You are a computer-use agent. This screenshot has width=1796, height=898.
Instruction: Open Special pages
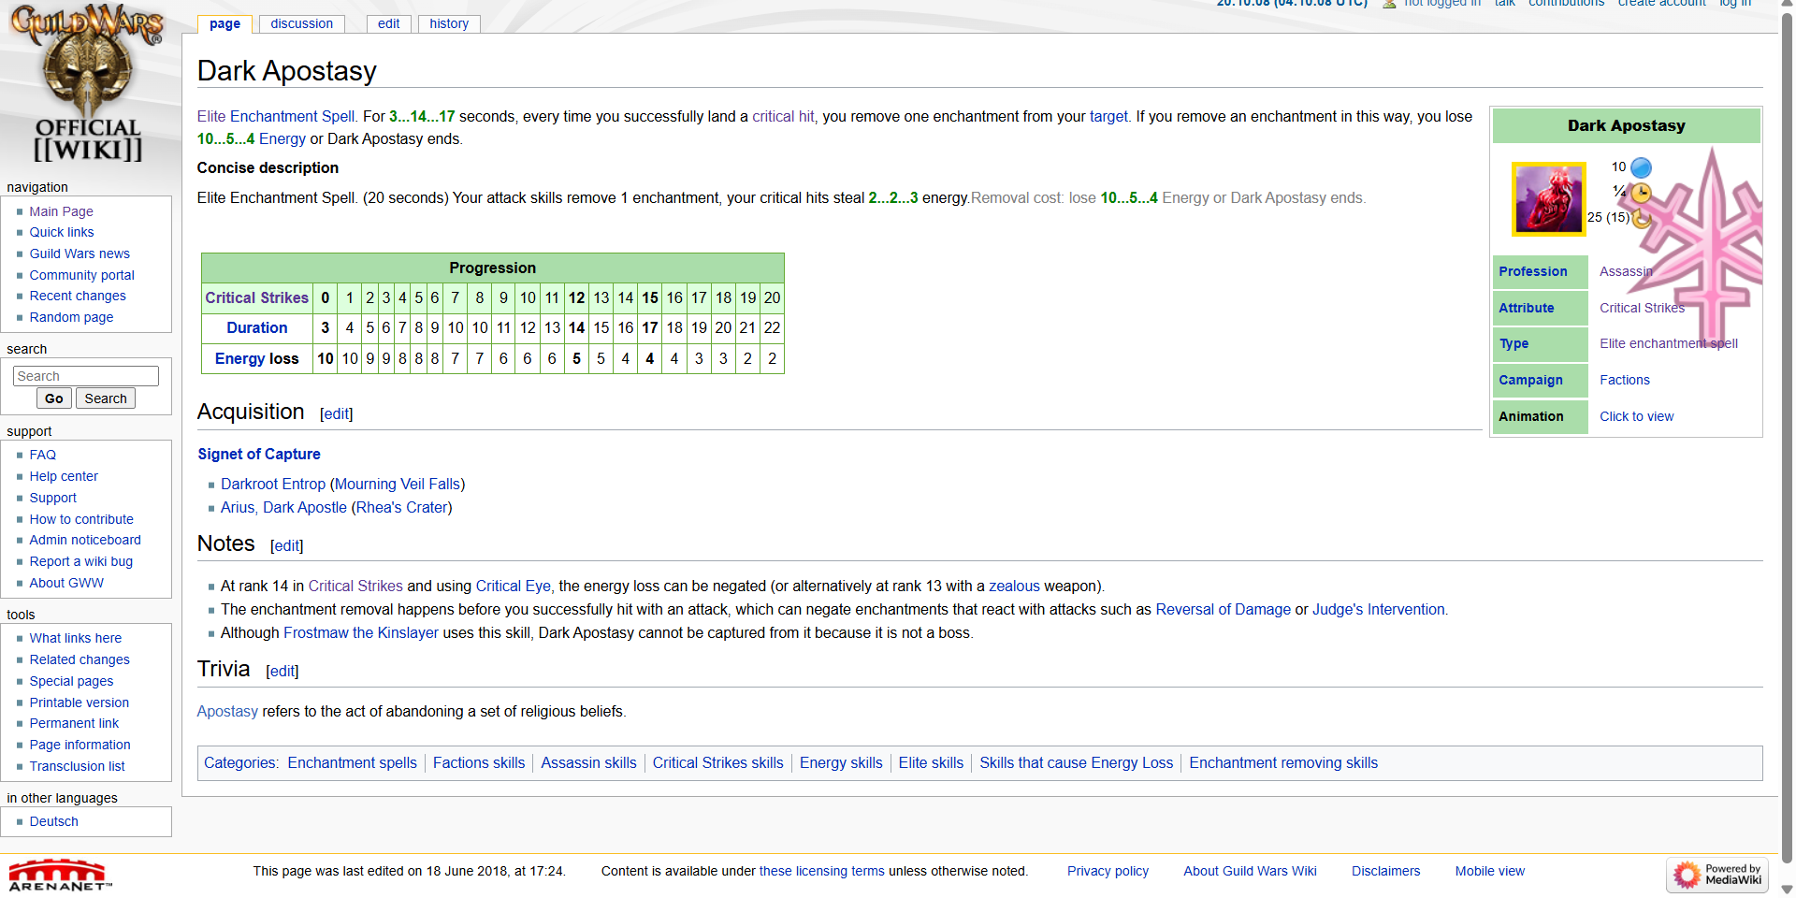point(71,681)
